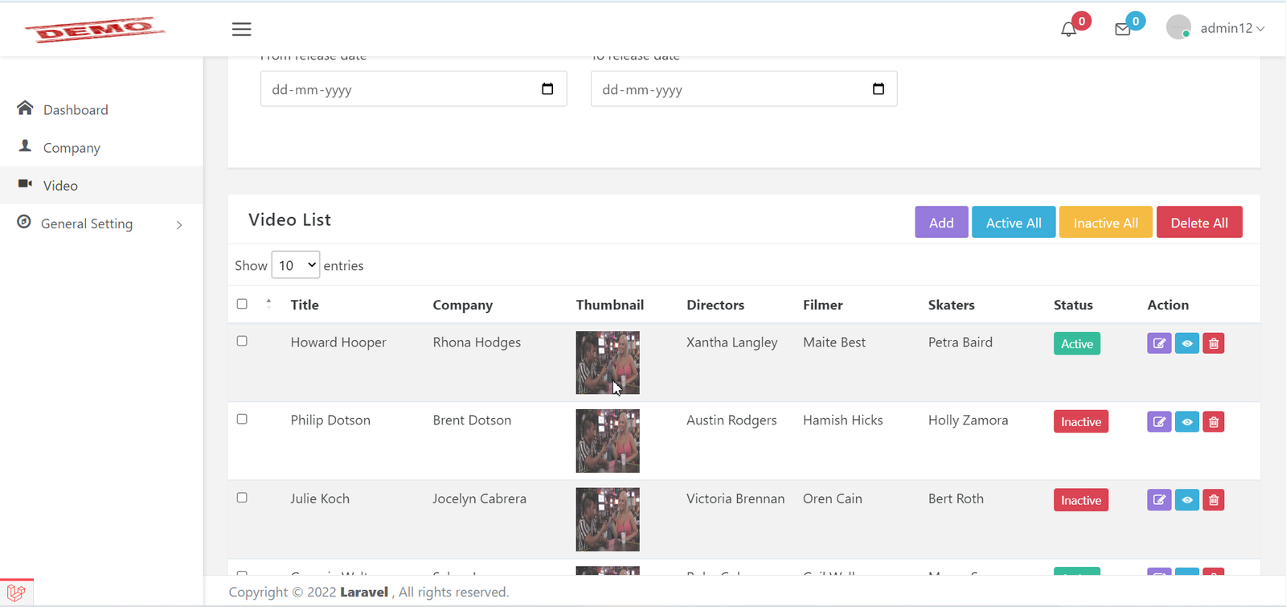This screenshot has width=1286, height=607.
Task: Delete the Julie Koch video entry
Action: click(1213, 500)
